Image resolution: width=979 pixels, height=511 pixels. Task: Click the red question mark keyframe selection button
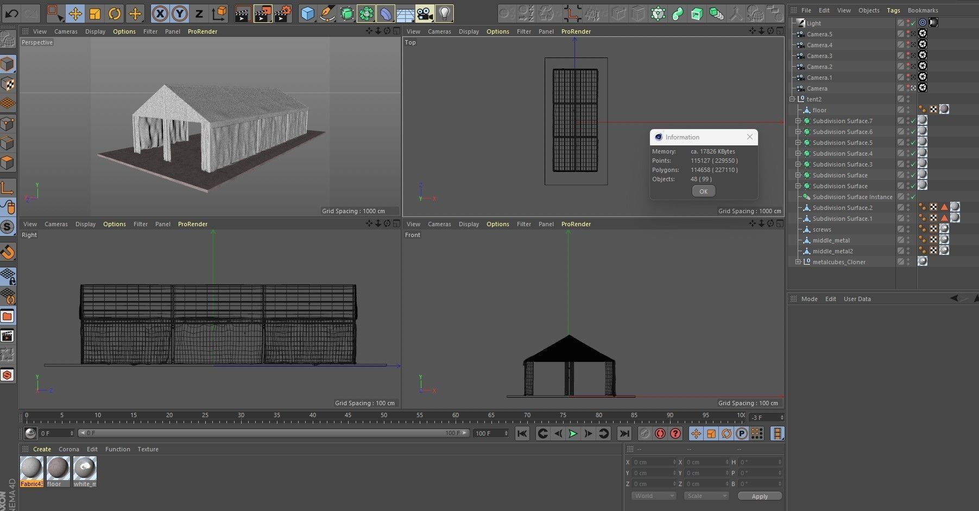675,433
